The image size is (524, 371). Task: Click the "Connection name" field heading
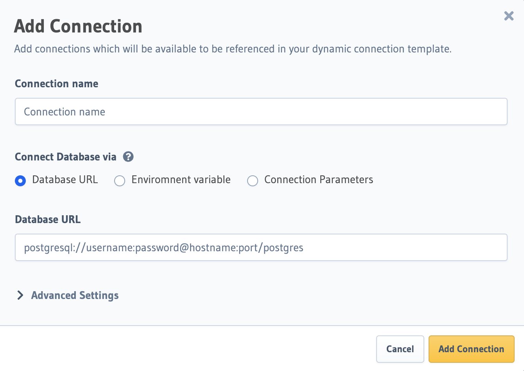(x=57, y=84)
